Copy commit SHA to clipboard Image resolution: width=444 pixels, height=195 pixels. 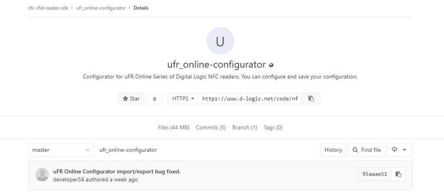[x=398, y=174]
